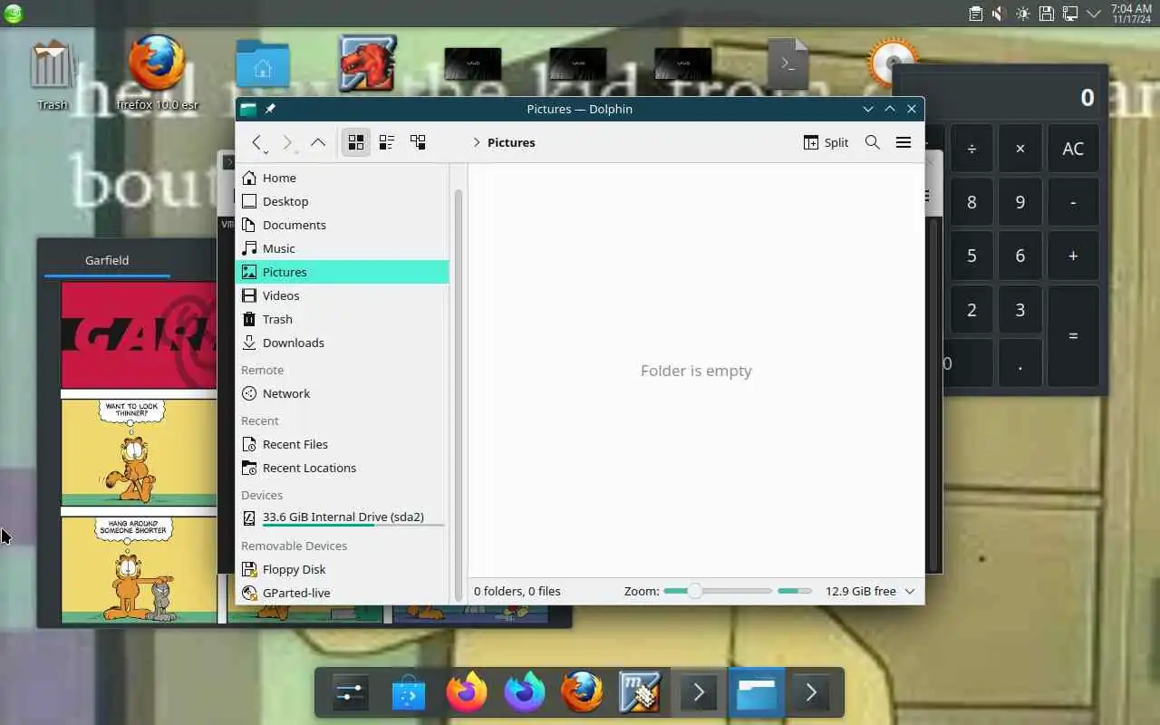Select the Garfield tab in the comic window
The height and width of the screenshot is (725, 1160).
(107, 260)
